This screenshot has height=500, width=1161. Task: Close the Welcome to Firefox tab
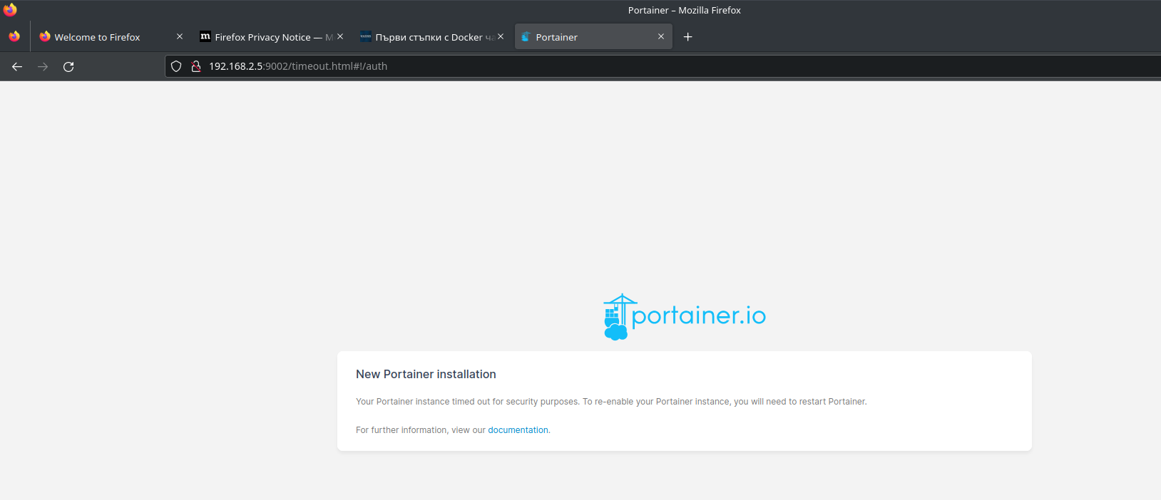pos(180,36)
